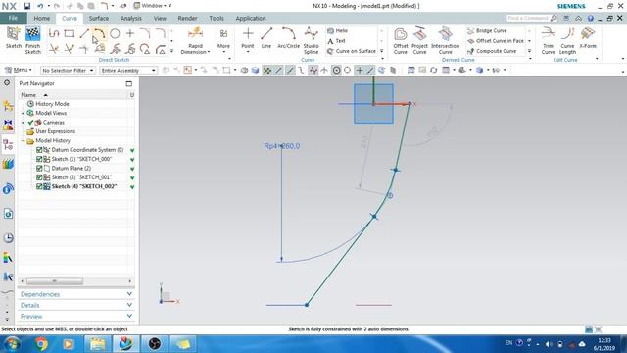This screenshot has width=627, height=353.
Task: Select the Circle sketch tool
Action: tap(115, 33)
